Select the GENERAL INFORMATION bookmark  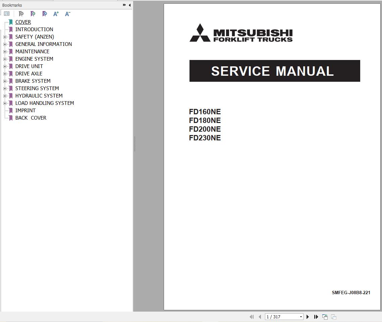pyautogui.click(x=44, y=44)
